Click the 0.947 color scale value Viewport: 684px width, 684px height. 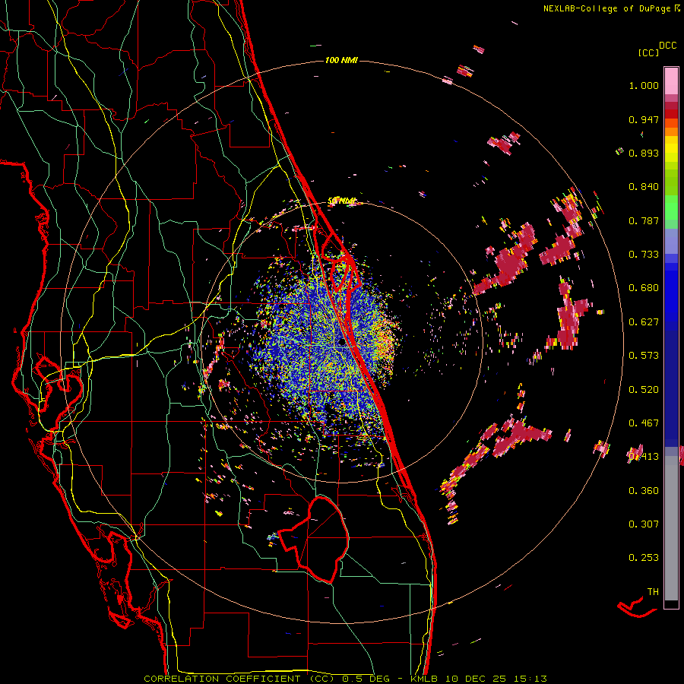(644, 119)
